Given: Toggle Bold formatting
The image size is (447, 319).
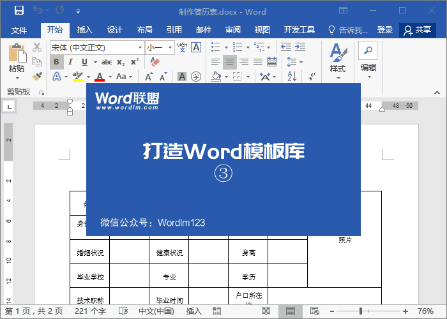Looking at the screenshot, I should point(56,62).
